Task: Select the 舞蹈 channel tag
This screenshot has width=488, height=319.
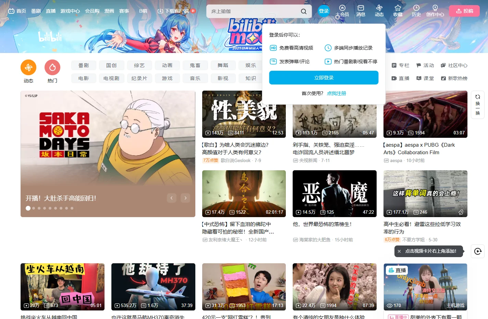Action: (223, 65)
